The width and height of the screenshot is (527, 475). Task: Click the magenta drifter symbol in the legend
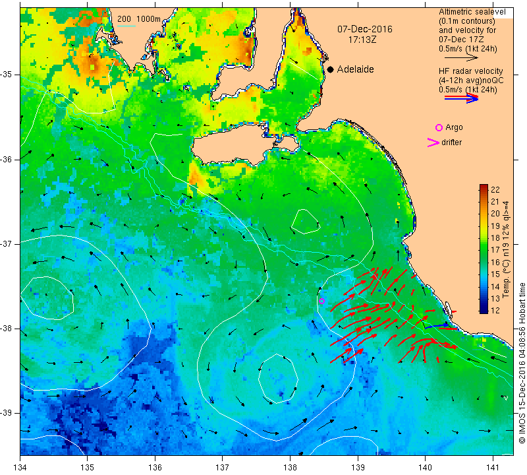point(433,142)
